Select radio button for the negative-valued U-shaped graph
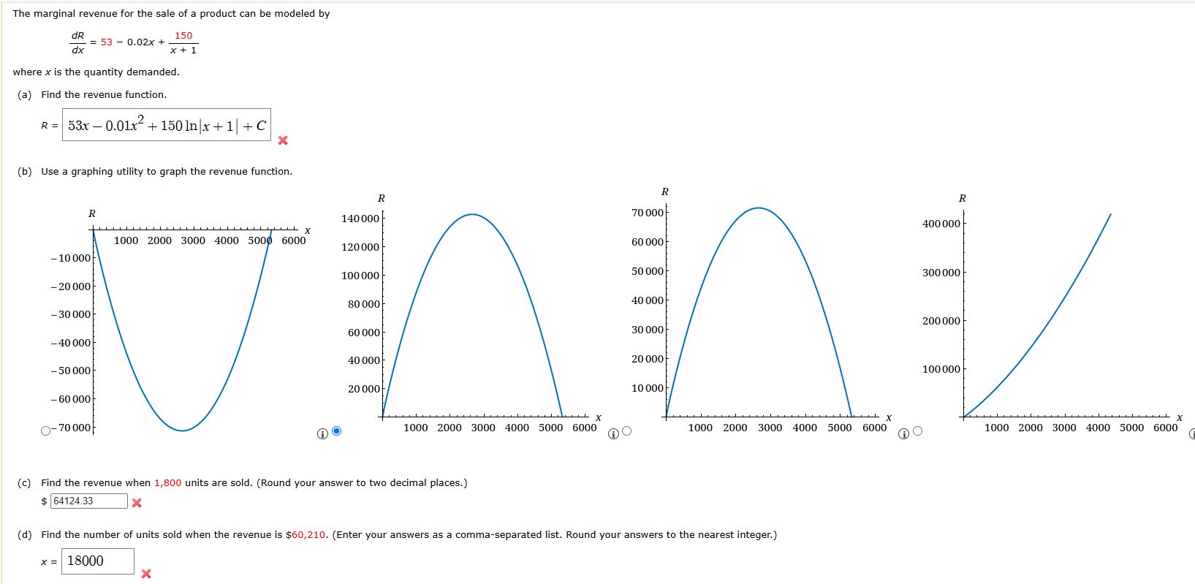This screenshot has width=1195, height=584. pos(47,431)
